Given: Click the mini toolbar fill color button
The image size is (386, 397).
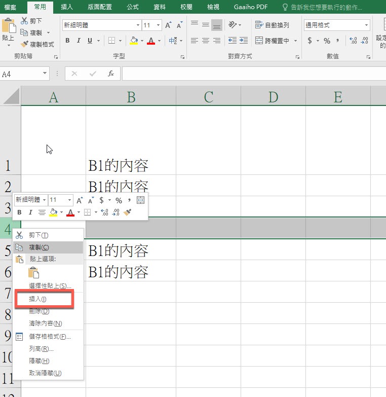Looking at the screenshot, I should 53,212.
